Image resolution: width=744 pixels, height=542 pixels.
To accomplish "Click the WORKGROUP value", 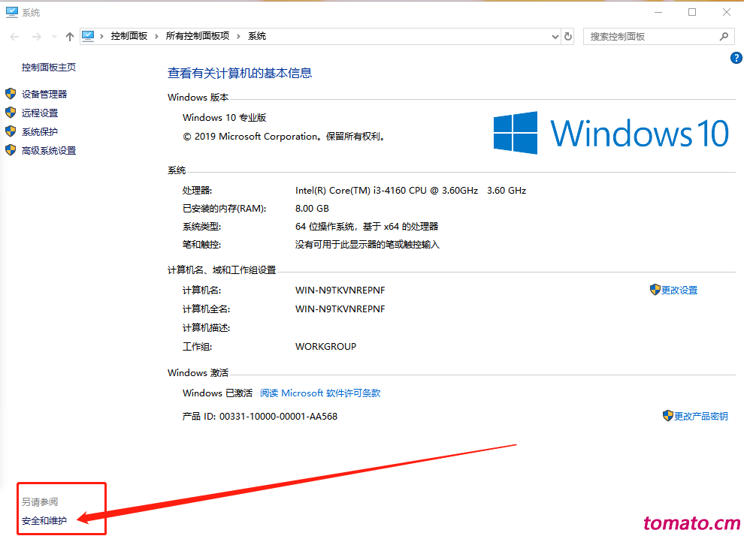I will coord(325,346).
